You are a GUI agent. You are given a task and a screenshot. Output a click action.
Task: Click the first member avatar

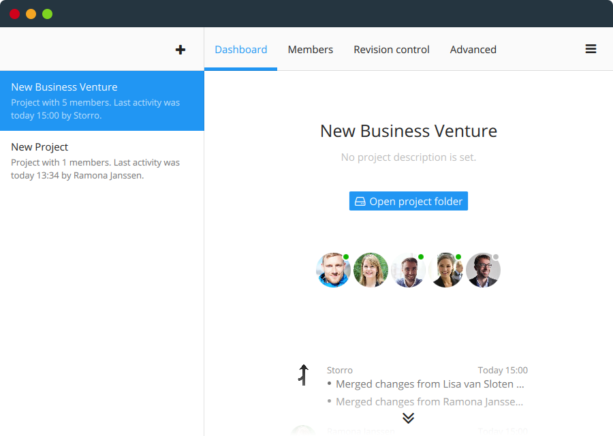[x=334, y=270]
